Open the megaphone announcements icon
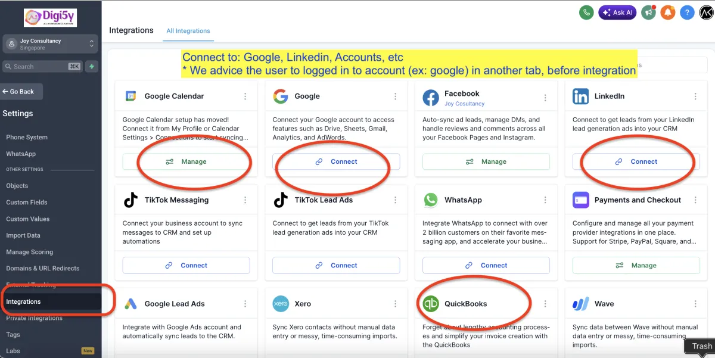Viewport: 715px width, 358px height. tap(648, 13)
